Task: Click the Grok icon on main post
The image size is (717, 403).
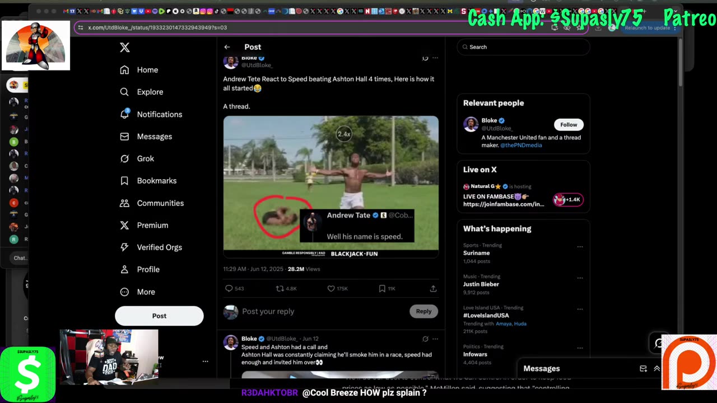Action: [x=425, y=58]
